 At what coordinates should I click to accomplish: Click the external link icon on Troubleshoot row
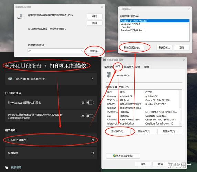coord(92,153)
